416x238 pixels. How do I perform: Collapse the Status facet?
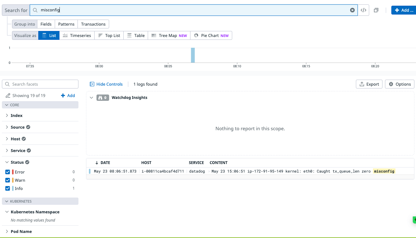(7, 162)
